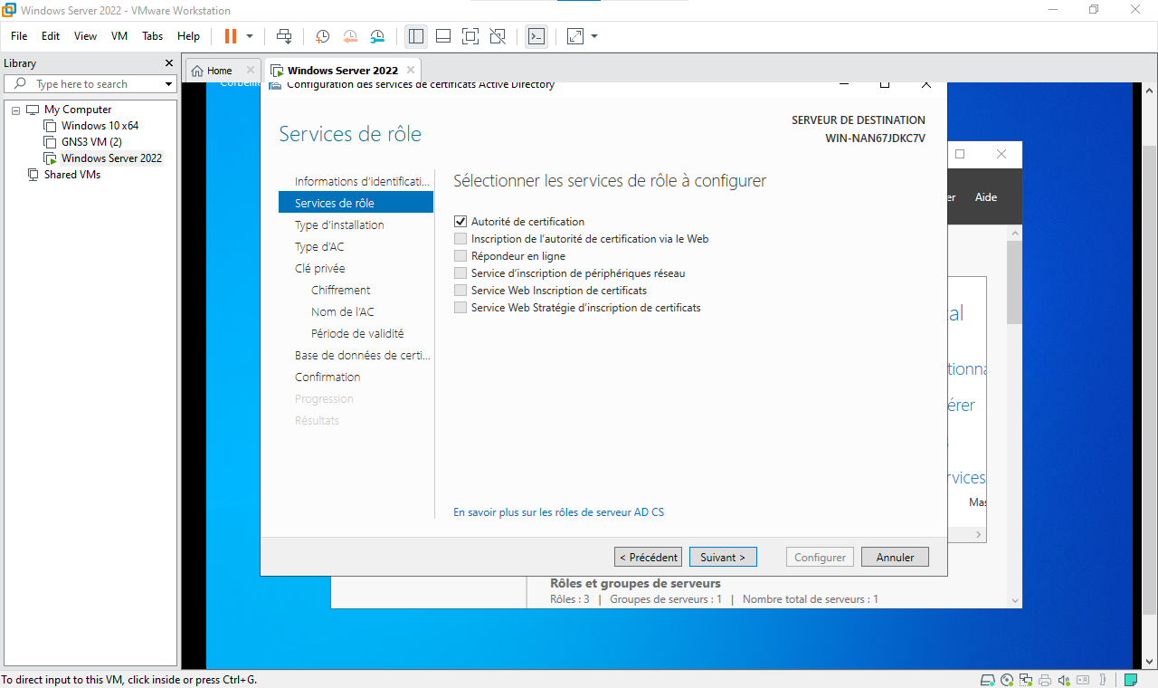1158x688 pixels.
Task: Click the VMware Workstation title bar logo
Action: click(x=9, y=10)
